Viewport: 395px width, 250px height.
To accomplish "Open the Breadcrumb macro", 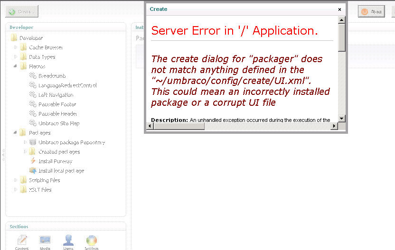I will (x=52, y=76).
